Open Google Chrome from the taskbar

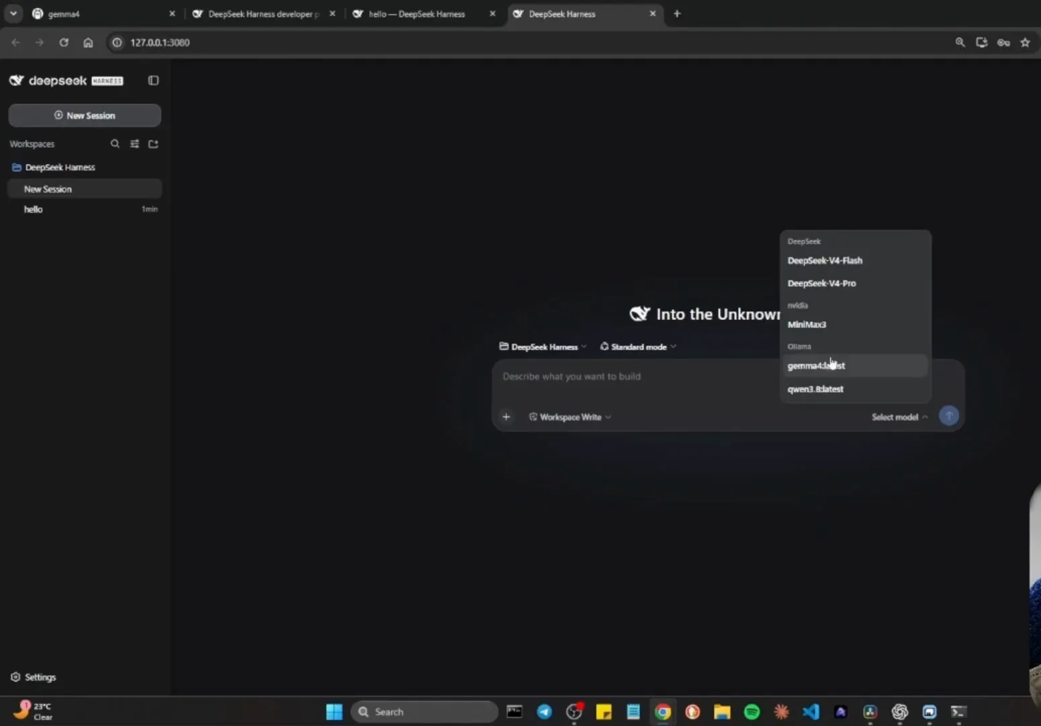click(x=663, y=711)
